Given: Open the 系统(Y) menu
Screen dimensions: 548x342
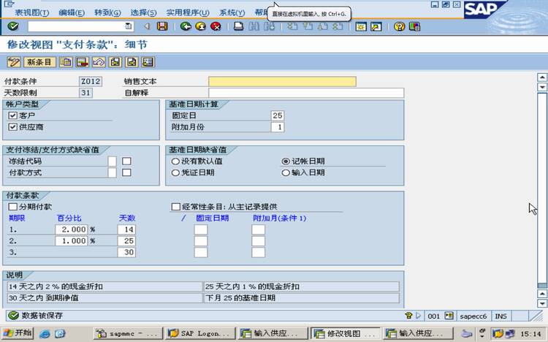Looking at the screenshot, I should tap(232, 12).
